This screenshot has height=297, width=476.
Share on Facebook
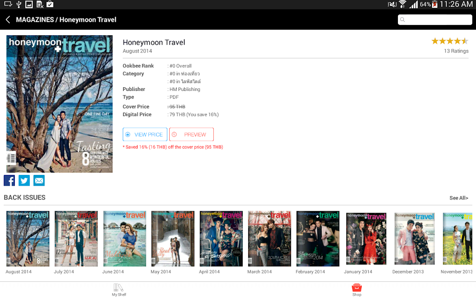[9, 181]
